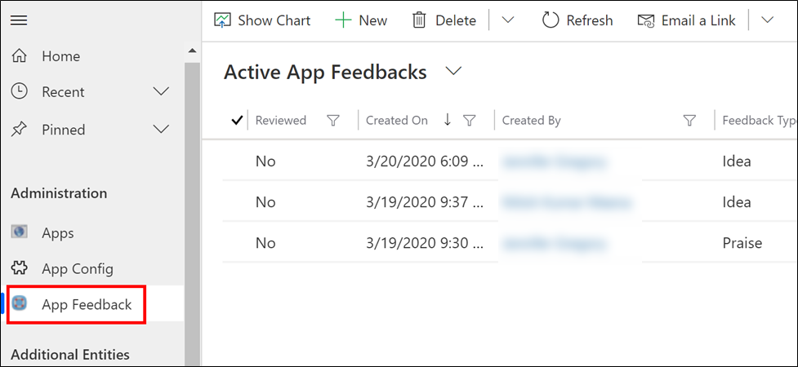Click the 3/19/2020 9:37 date cell
This screenshot has height=367, width=798.
tap(425, 202)
